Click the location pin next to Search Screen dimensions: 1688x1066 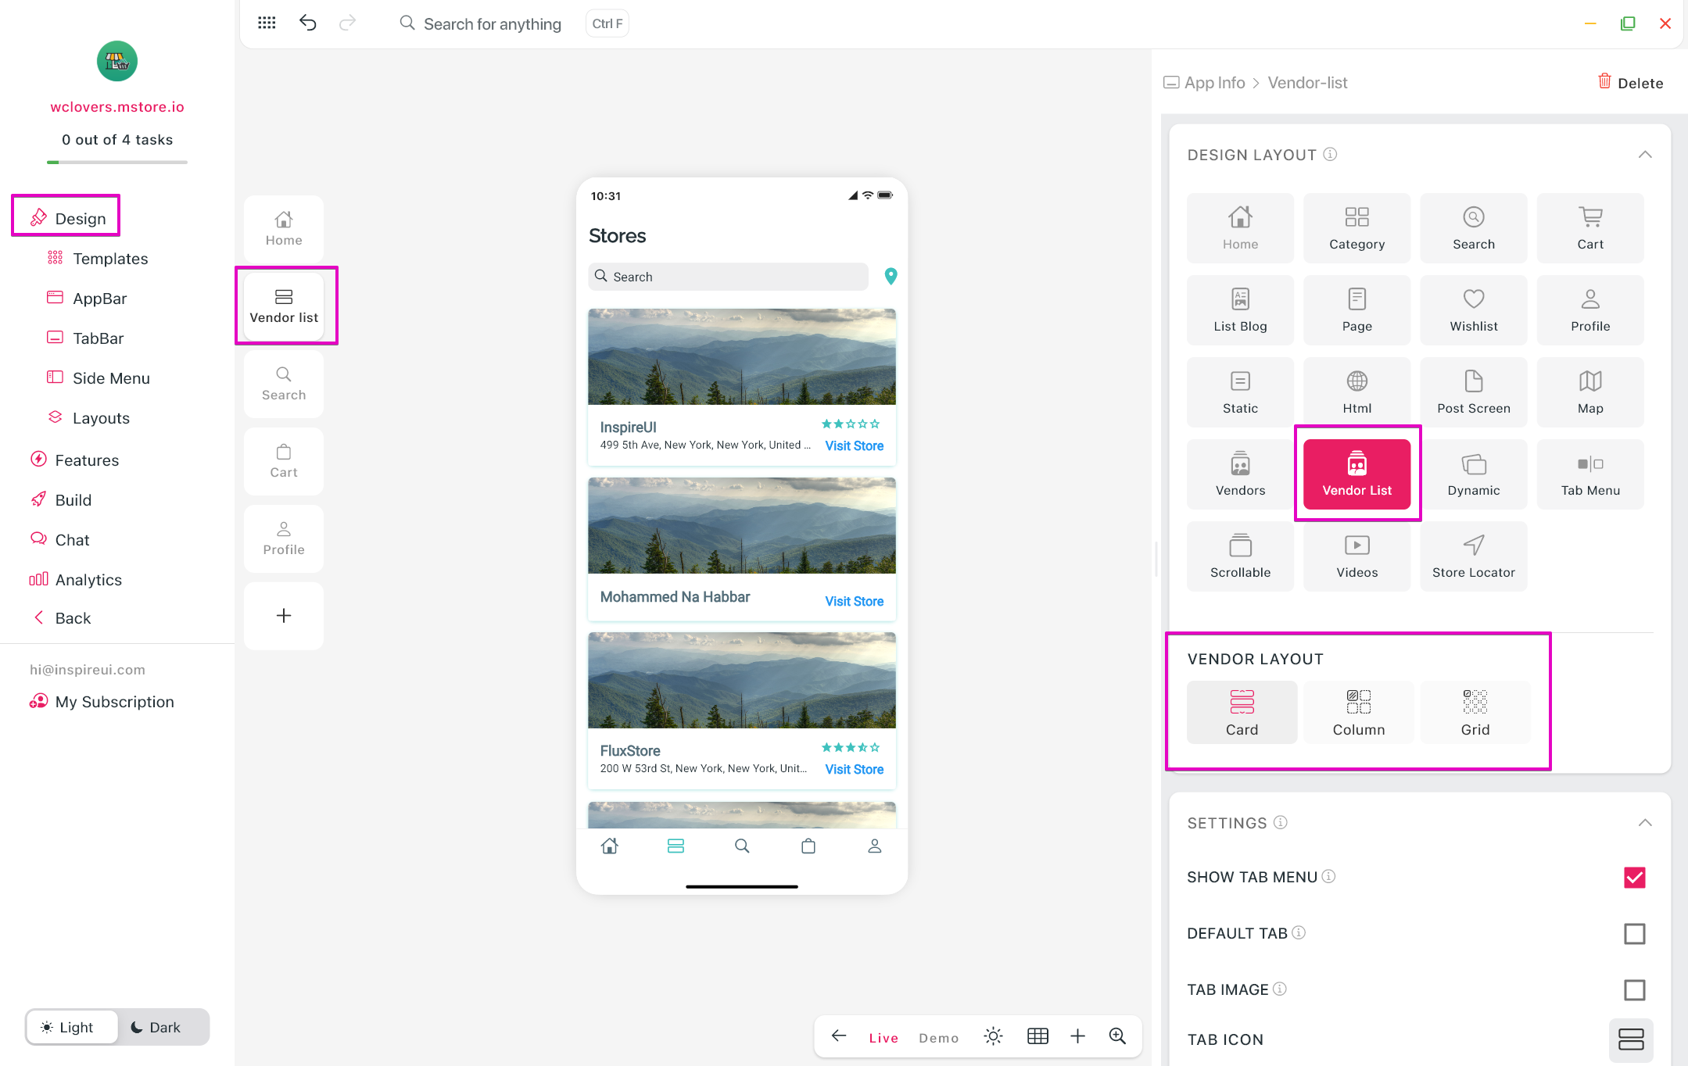tap(891, 276)
